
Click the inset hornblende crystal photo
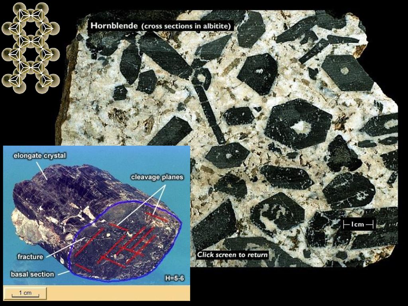(x=96, y=216)
